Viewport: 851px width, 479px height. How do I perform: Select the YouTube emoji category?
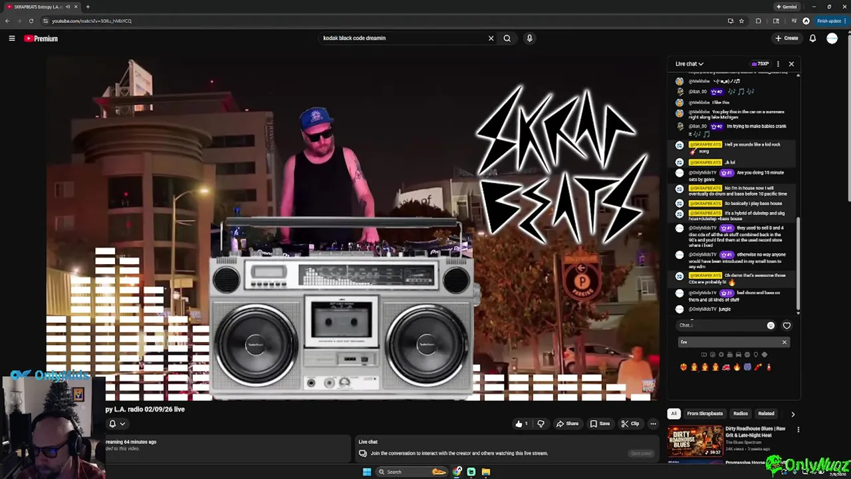click(704, 355)
